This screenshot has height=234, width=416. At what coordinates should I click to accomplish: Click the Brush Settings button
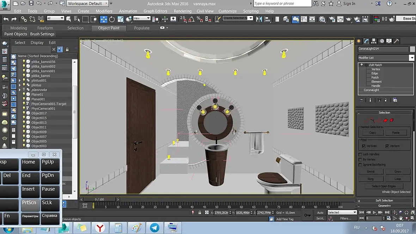click(x=42, y=34)
